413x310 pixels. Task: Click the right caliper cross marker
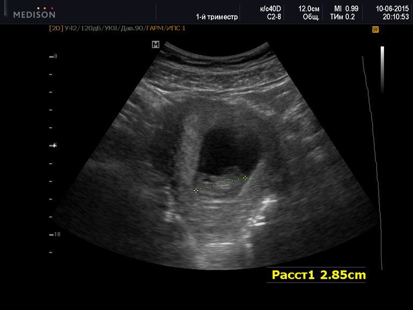click(245, 178)
